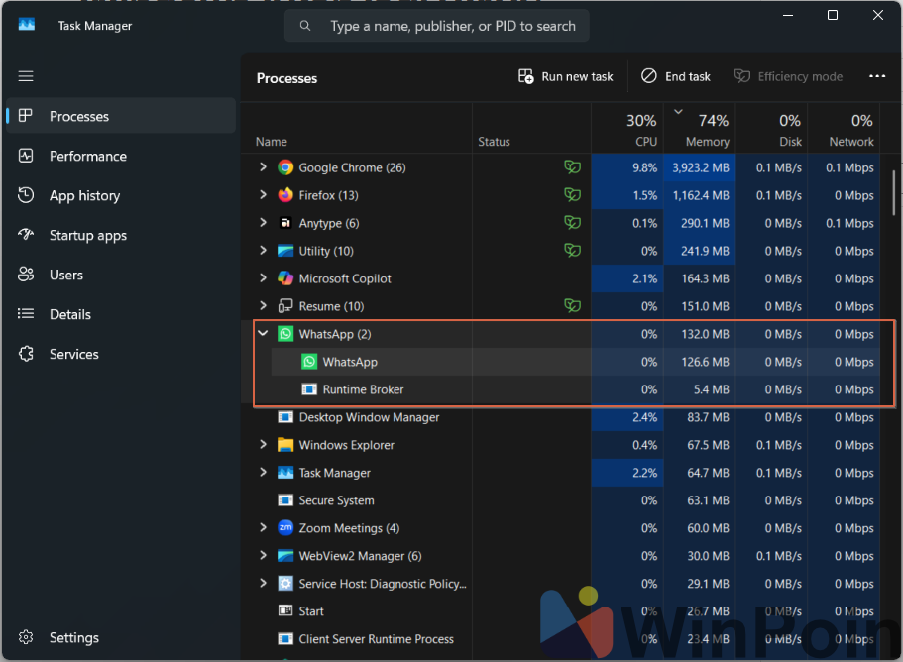This screenshot has width=903, height=662.
Task: Click the Utility process icon
Action: [x=285, y=251]
